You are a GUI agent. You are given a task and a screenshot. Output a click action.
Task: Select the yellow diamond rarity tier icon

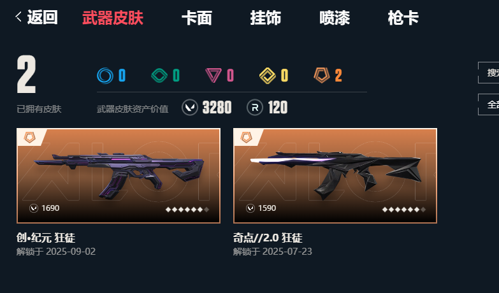coord(267,76)
